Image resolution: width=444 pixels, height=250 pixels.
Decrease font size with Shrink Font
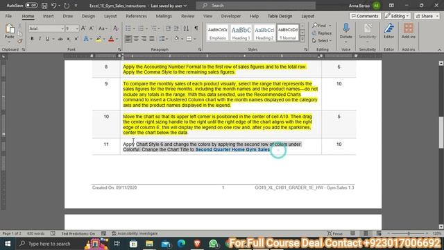91,28
